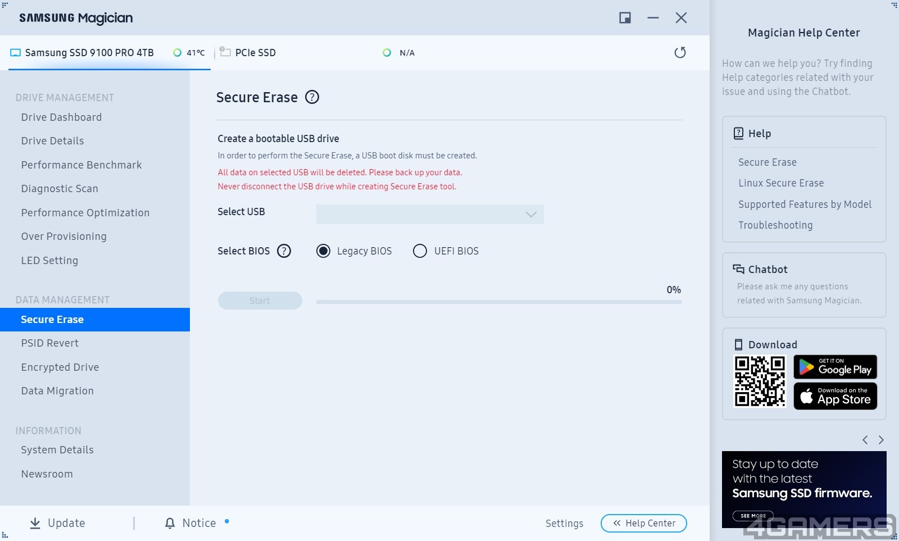Go to next banner with right chevron
The width and height of the screenshot is (899, 541).
coord(881,440)
